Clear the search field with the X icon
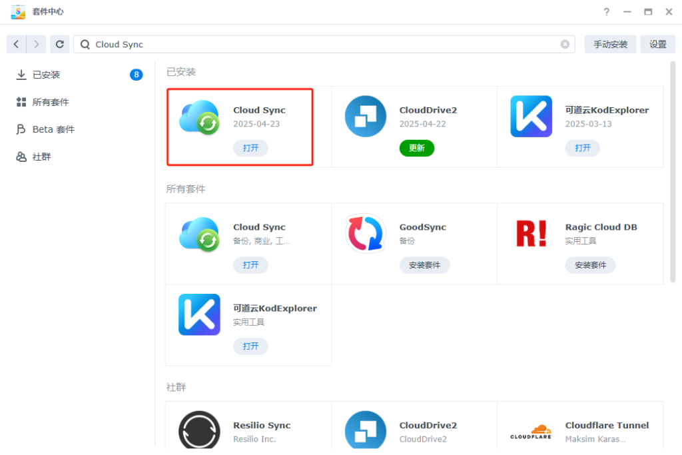 click(x=565, y=45)
